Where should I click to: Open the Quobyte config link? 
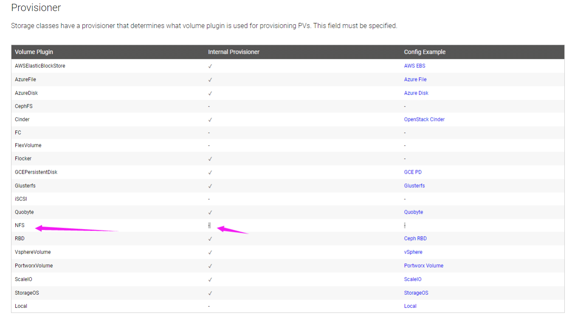[x=413, y=212]
